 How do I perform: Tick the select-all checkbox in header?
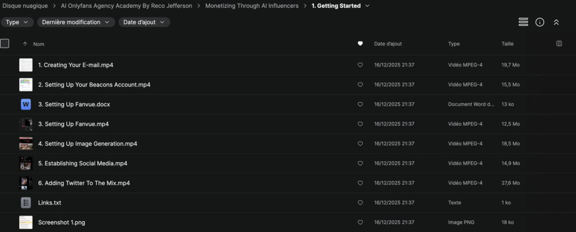click(5, 43)
